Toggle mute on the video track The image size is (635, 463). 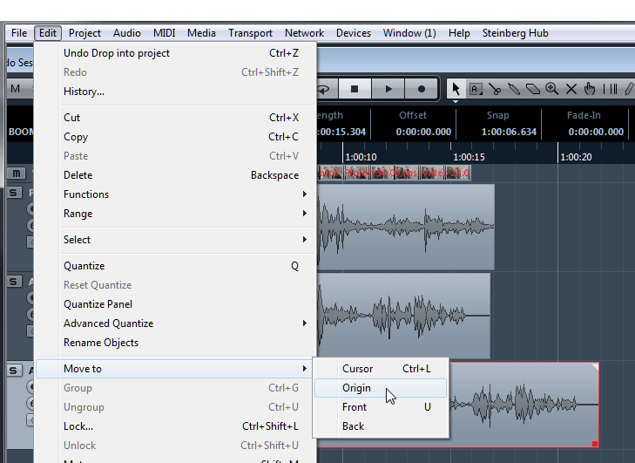pyautogui.click(x=17, y=173)
